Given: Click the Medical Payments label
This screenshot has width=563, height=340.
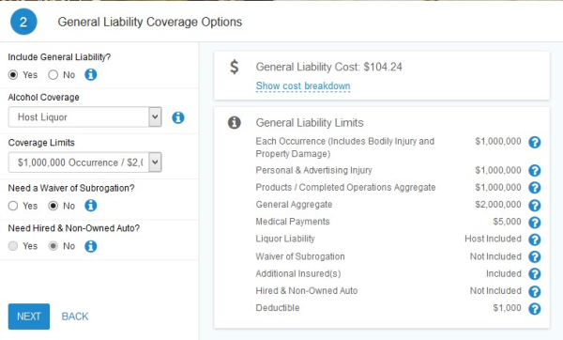Looking at the screenshot, I should click(293, 222).
